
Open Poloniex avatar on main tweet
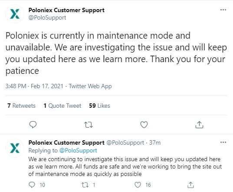pyautogui.click(x=15, y=14)
